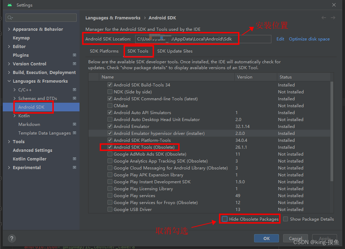Click the SDK tools list vertical scrollbar
Screen dimensions: 345x249
(x=332, y=131)
